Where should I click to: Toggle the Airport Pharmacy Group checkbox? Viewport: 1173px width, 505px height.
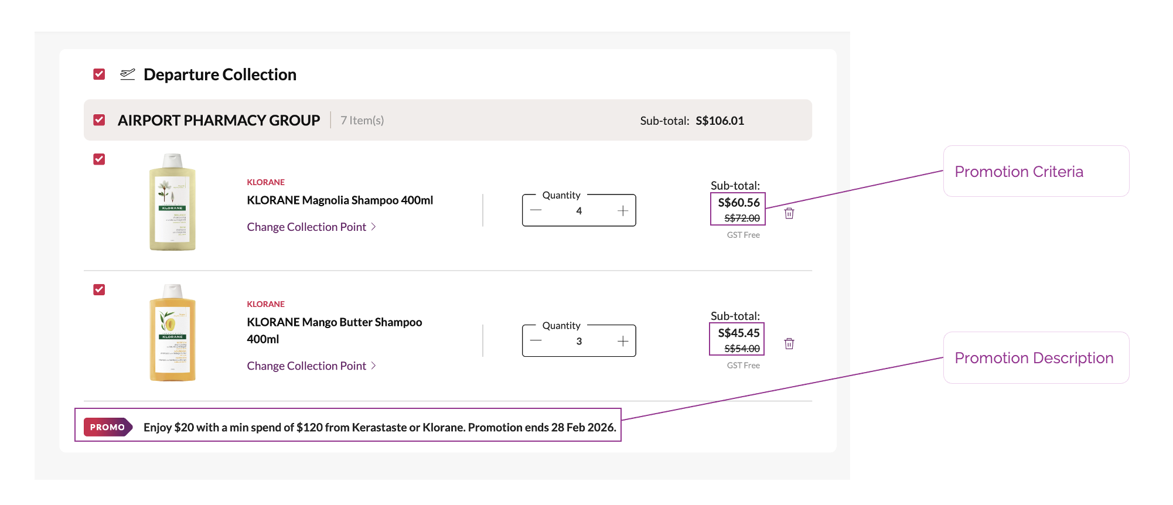[100, 120]
